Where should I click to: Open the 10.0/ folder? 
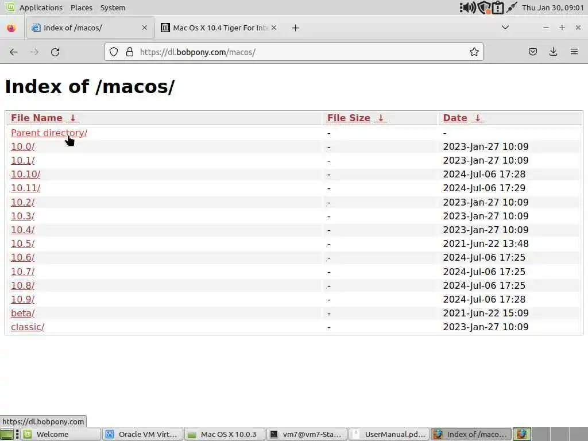[x=22, y=146]
